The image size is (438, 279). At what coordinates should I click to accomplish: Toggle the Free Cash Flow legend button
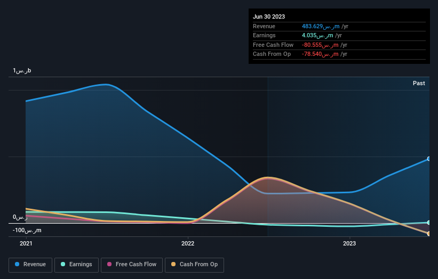click(x=132, y=265)
